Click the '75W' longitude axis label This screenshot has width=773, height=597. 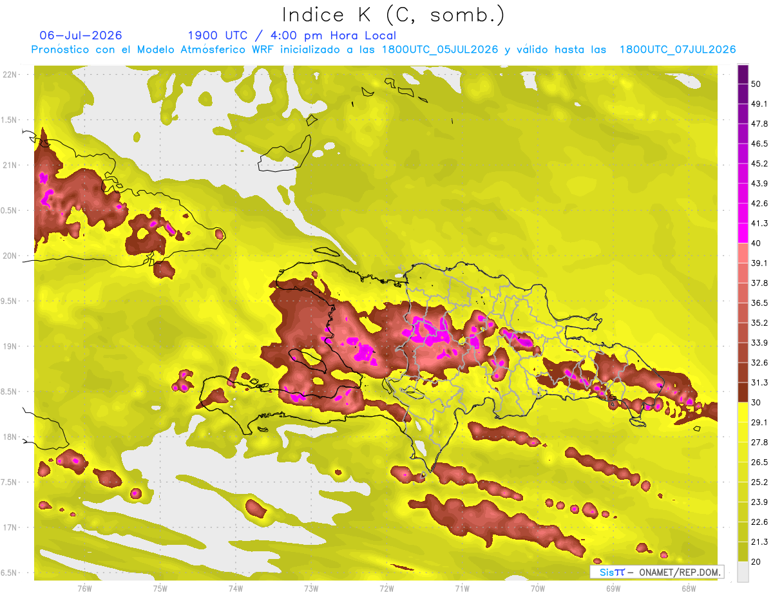coord(160,588)
